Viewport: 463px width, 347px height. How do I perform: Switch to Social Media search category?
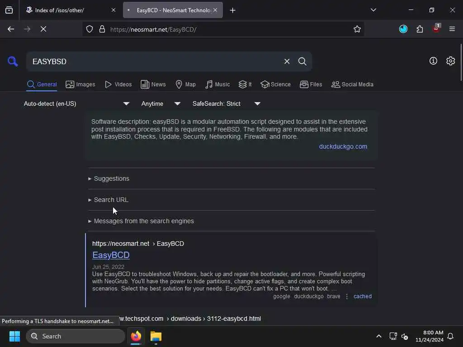click(x=352, y=84)
